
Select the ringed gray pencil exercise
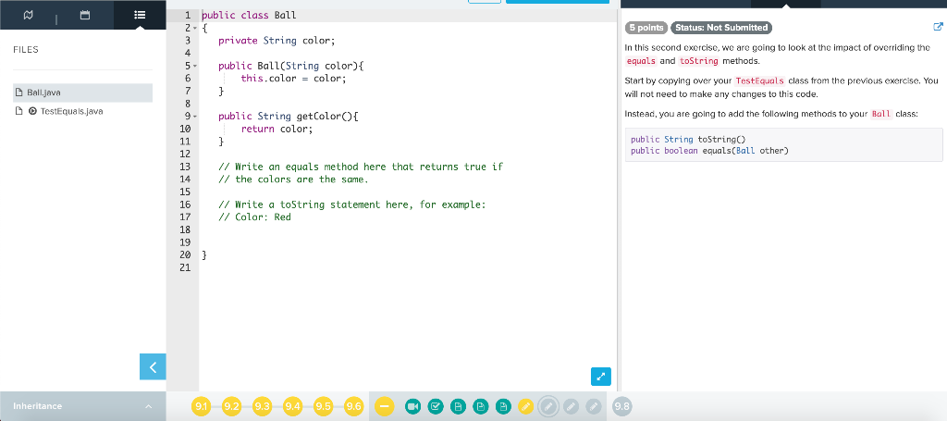click(548, 406)
